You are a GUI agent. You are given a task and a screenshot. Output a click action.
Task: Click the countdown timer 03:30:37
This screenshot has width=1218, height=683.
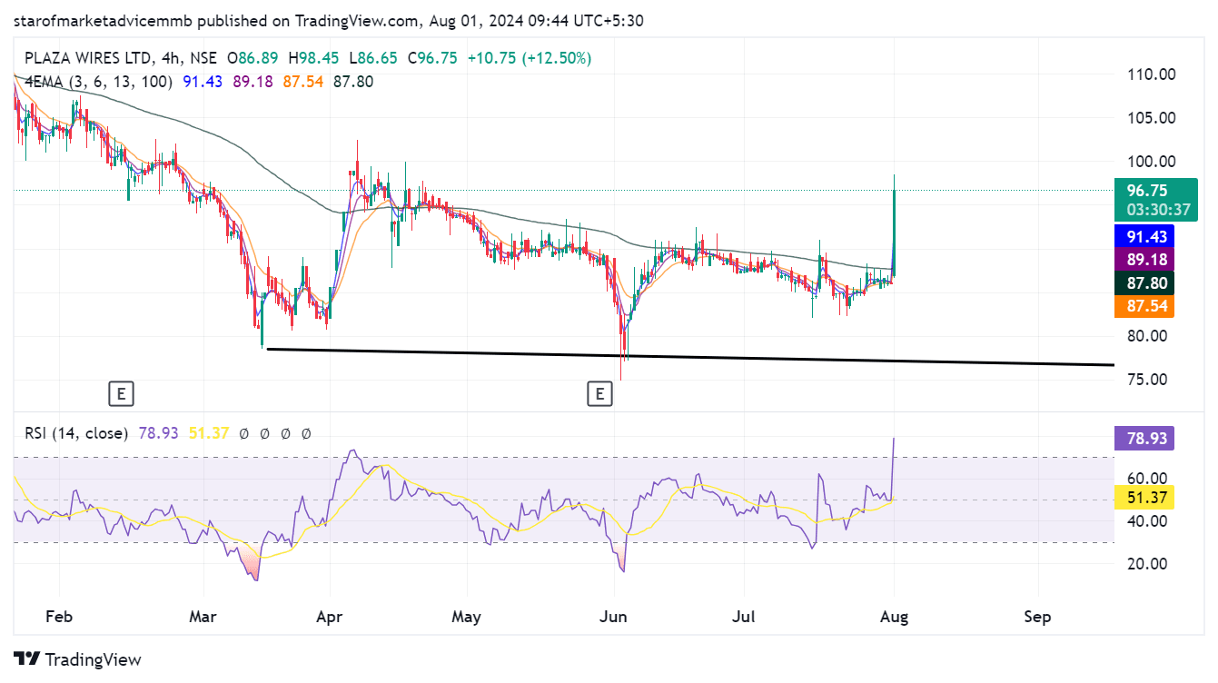point(1158,210)
